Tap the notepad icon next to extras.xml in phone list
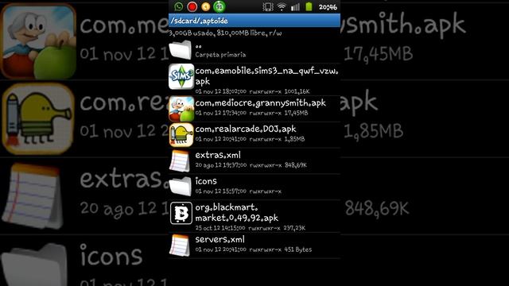The width and height of the screenshot is (509, 286). [180, 160]
